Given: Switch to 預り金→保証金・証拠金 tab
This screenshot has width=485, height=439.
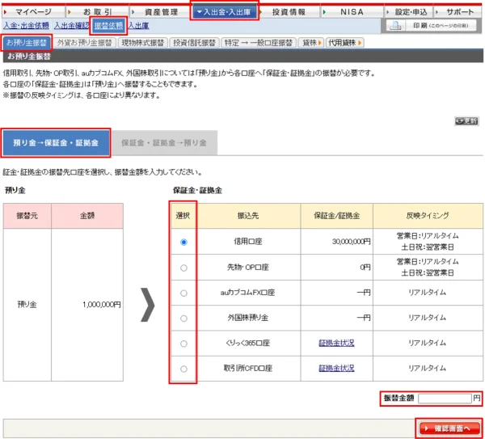Looking at the screenshot, I should click(x=56, y=143).
